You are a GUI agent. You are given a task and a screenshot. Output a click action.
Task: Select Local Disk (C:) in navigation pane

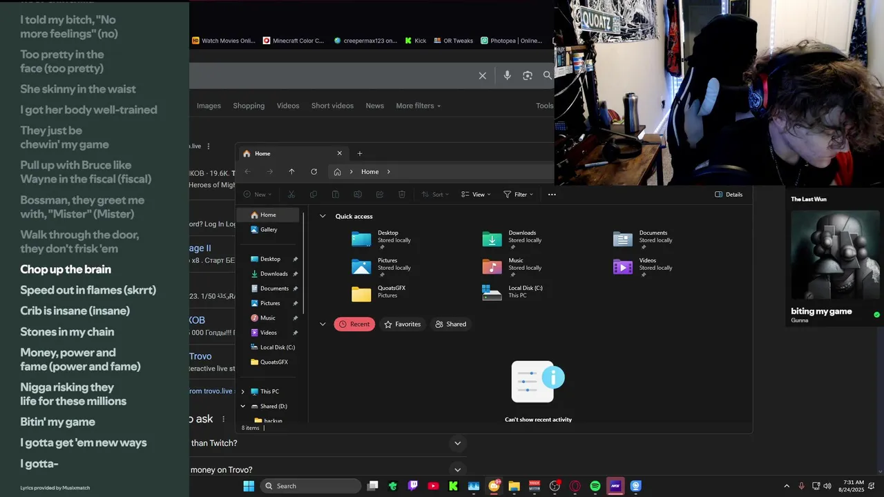(272, 347)
